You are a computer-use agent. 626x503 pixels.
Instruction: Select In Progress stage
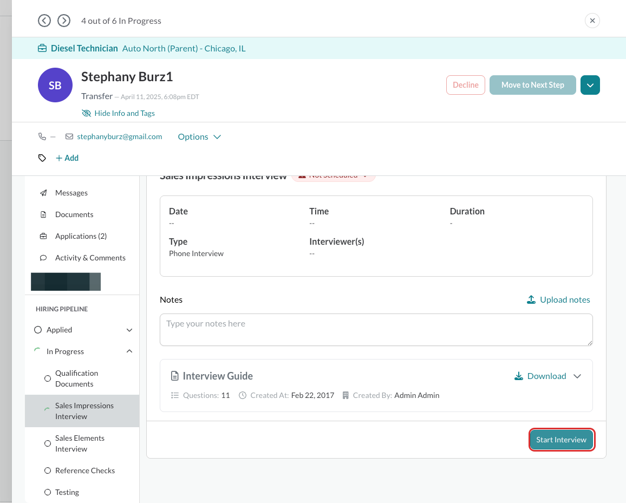coord(65,351)
